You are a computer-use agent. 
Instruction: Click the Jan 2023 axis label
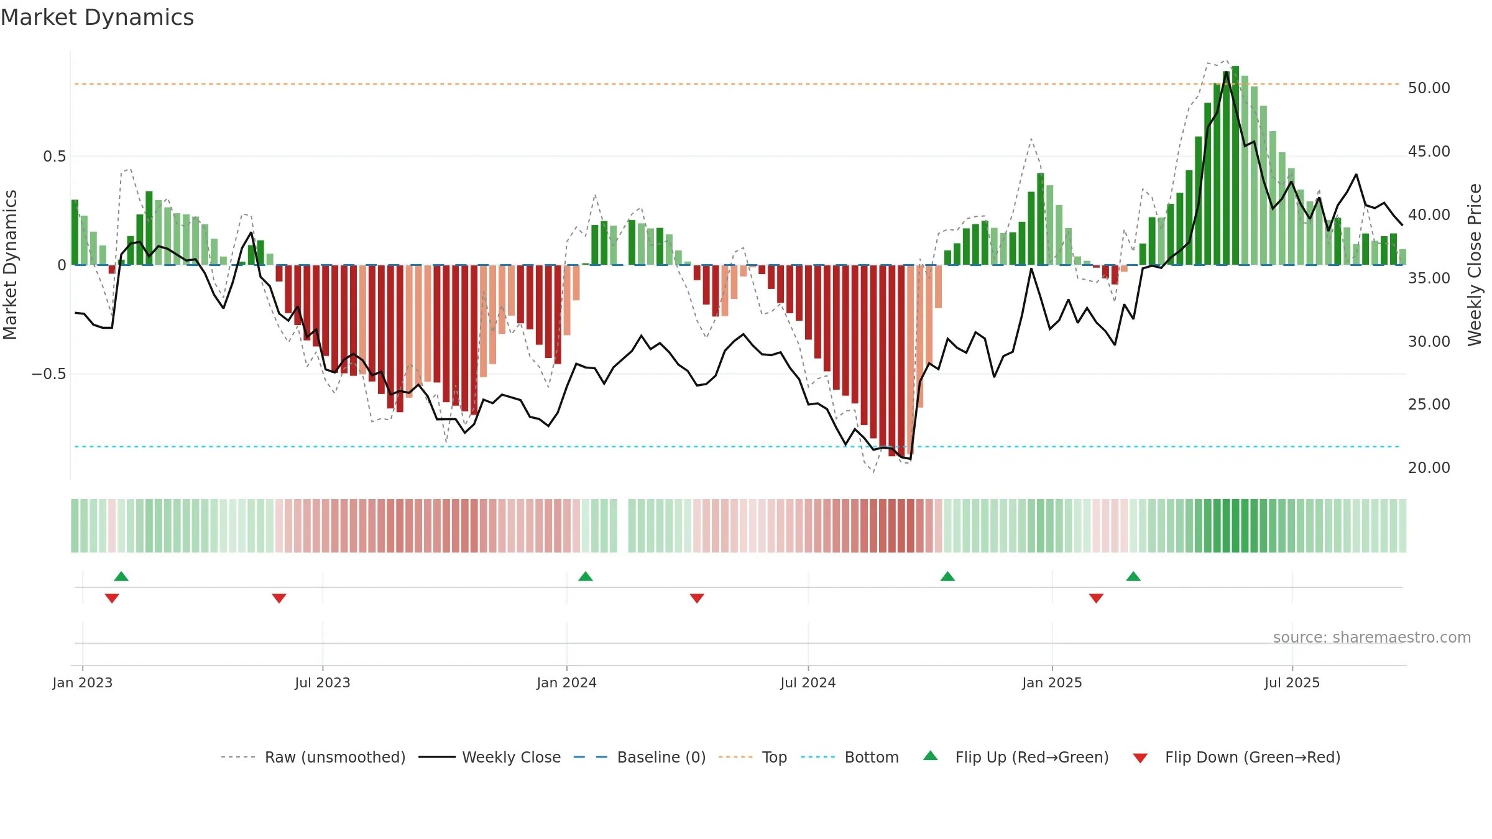click(x=83, y=682)
